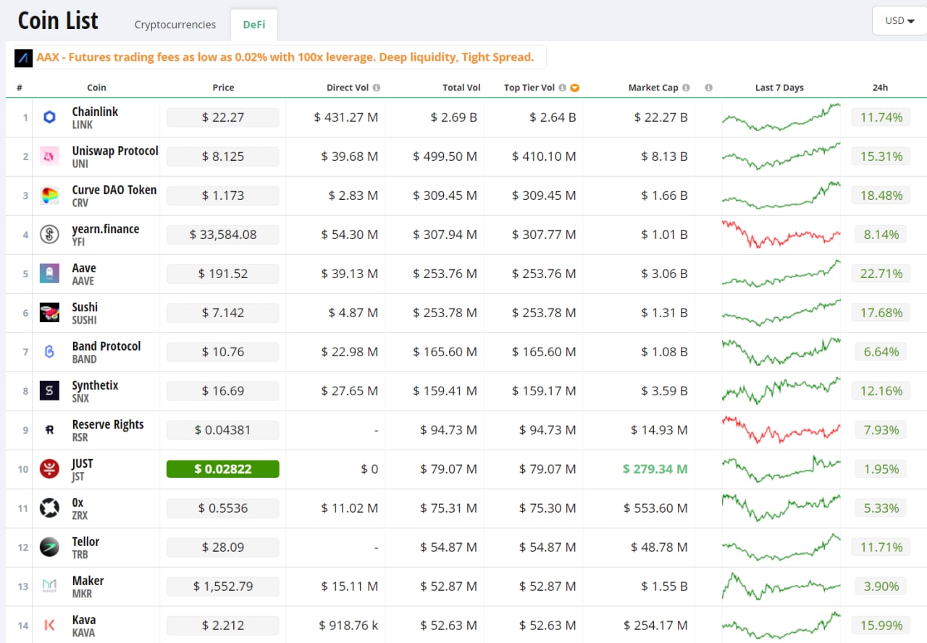
Task: Click Band Protocol 24h change 6.64%
Action: 881,352
